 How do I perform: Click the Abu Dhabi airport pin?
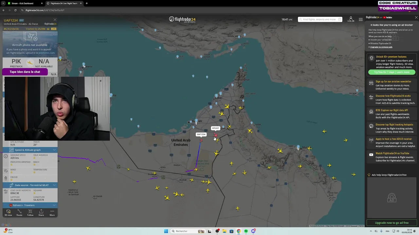pyautogui.click(x=196, y=121)
